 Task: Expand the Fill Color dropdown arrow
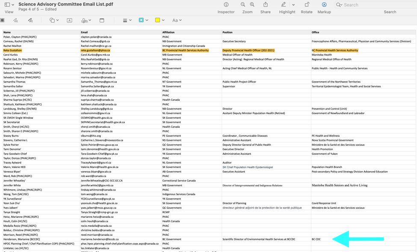click(163, 20)
